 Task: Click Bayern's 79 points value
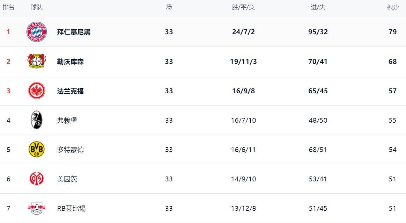click(392, 32)
